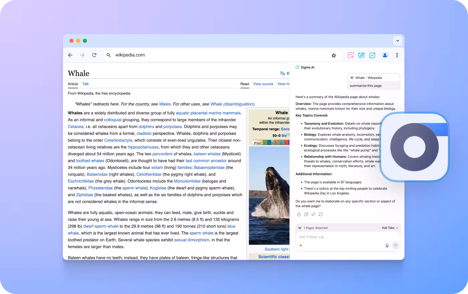Open the baleen whales link
This screenshot has height=294, width=468.
[x=207, y=154]
